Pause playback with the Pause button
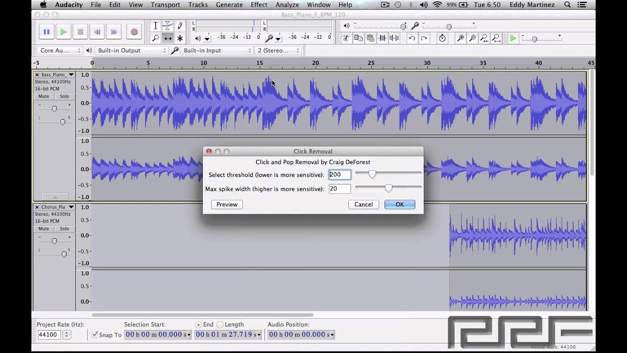Image resolution: width=627 pixels, height=353 pixels. [47, 32]
